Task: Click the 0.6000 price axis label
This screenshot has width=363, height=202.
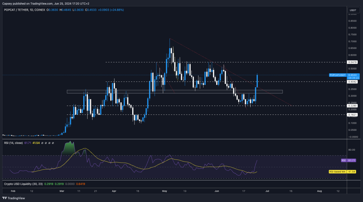Action: (x=352, y=55)
